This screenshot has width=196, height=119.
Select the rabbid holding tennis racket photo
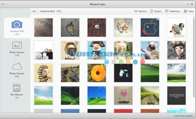pyautogui.click(x=123, y=50)
